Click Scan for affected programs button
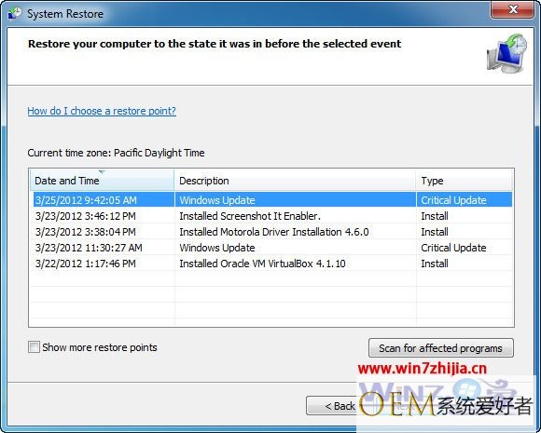The width and height of the screenshot is (541, 433). (x=440, y=348)
